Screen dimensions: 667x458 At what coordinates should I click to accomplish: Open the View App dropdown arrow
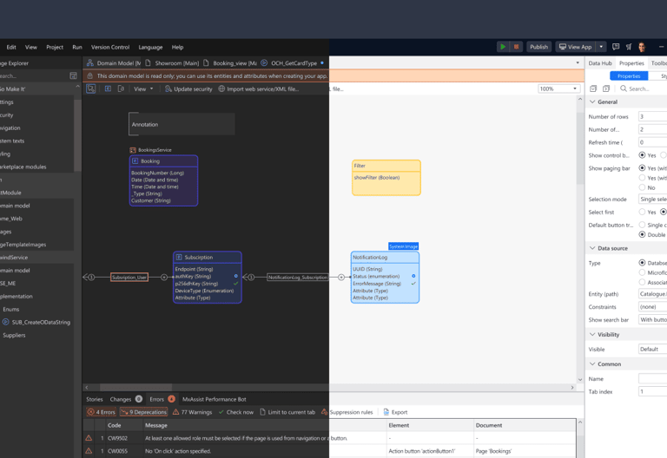point(601,47)
